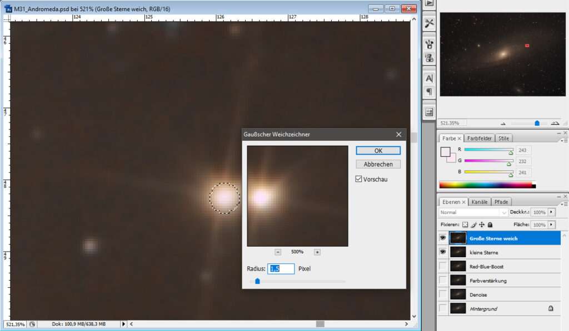Click the status bar preview icon next to zoom
569x331 pixels.
32,324
